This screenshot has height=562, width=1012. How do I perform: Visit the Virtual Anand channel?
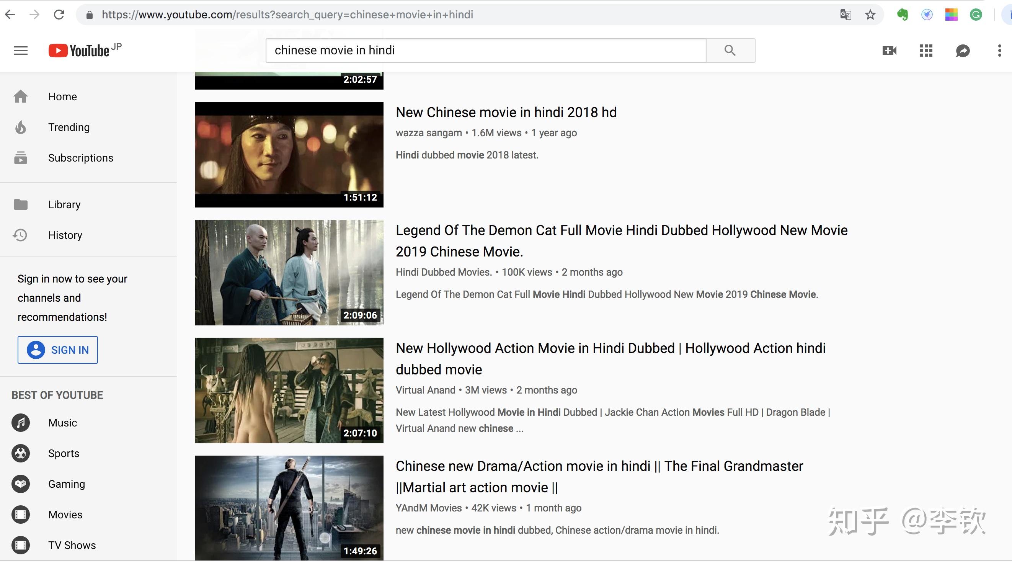pyautogui.click(x=426, y=390)
